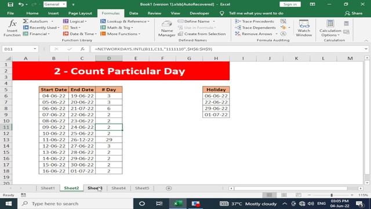Click the Undo arrow icon
This screenshot has height=209, width=371.
pyautogui.click(x=21, y=4)
